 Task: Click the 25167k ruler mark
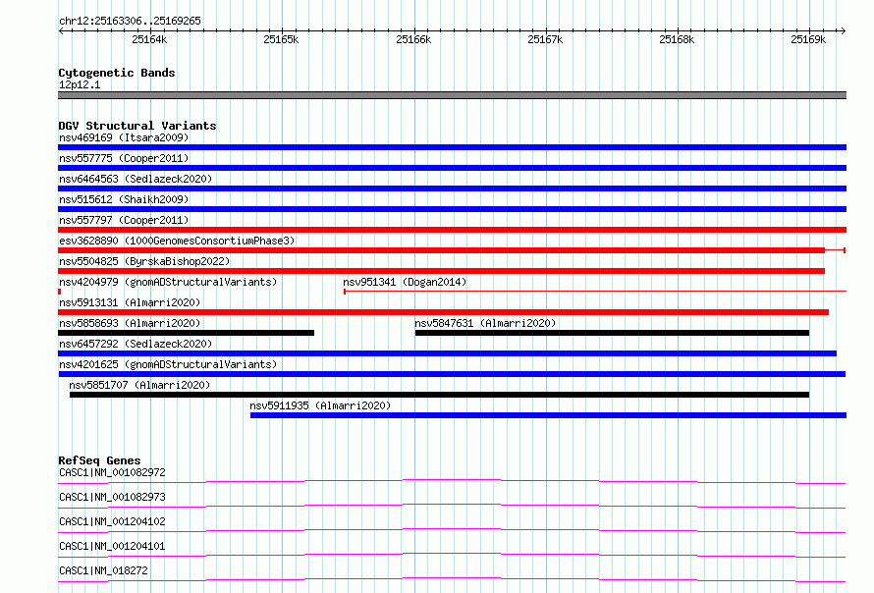tap(545, 39)
